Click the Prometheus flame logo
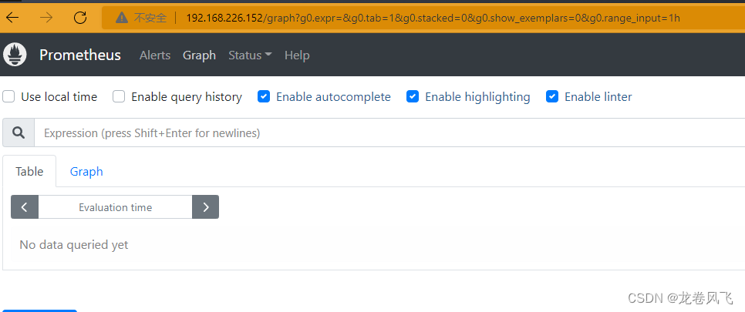The width and height of the screenshot is (745, 312). (x=15, y=55)
